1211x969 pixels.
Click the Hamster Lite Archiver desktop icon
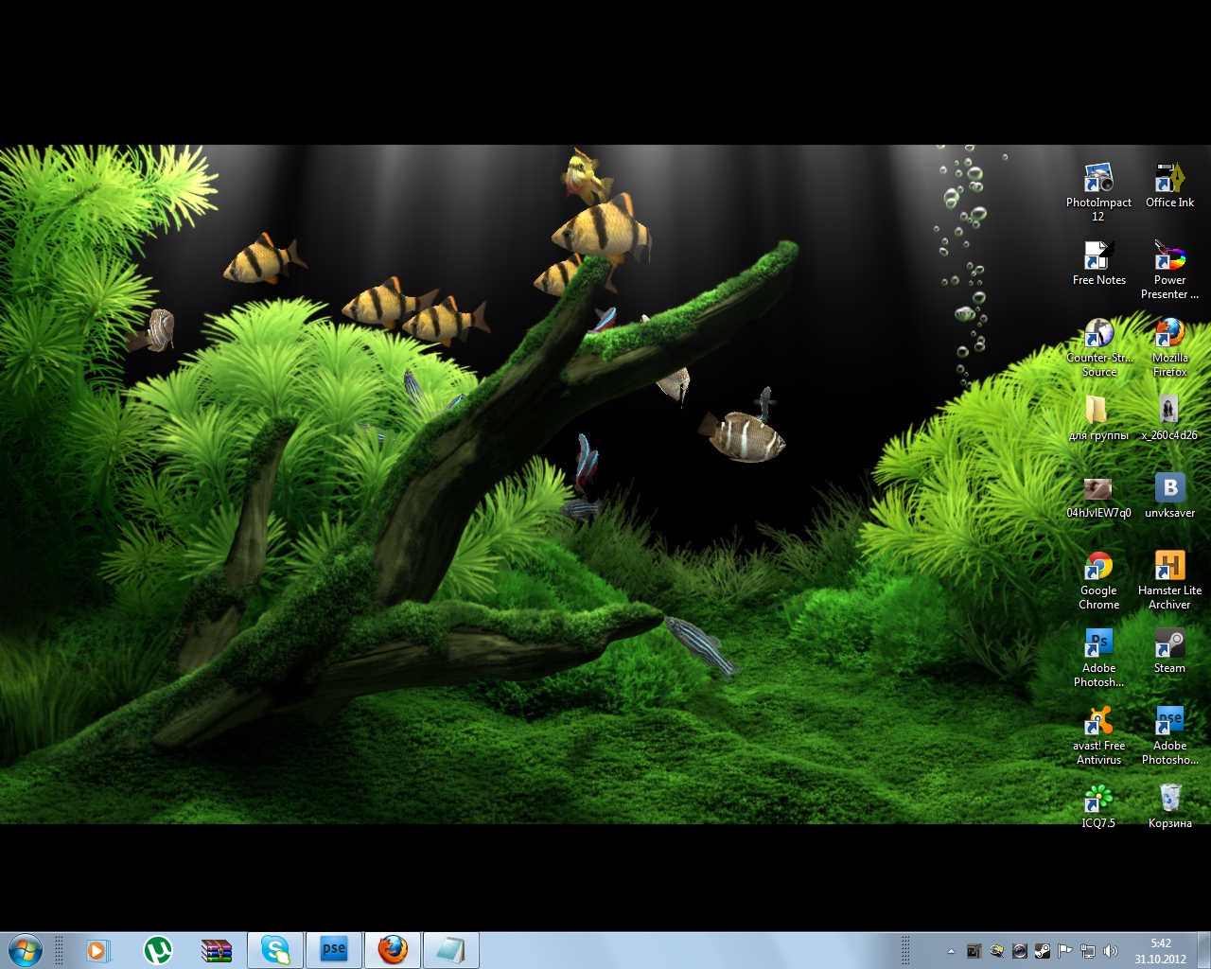point(1169,567)
